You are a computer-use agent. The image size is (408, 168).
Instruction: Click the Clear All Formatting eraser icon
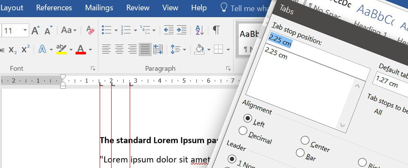click(x=91, y=30)
